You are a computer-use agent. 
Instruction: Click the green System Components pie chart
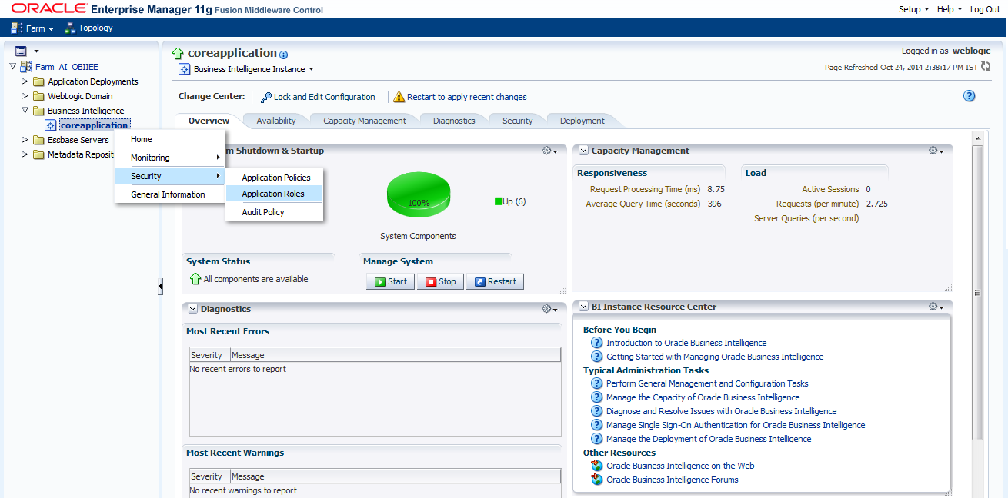(419, 195)
